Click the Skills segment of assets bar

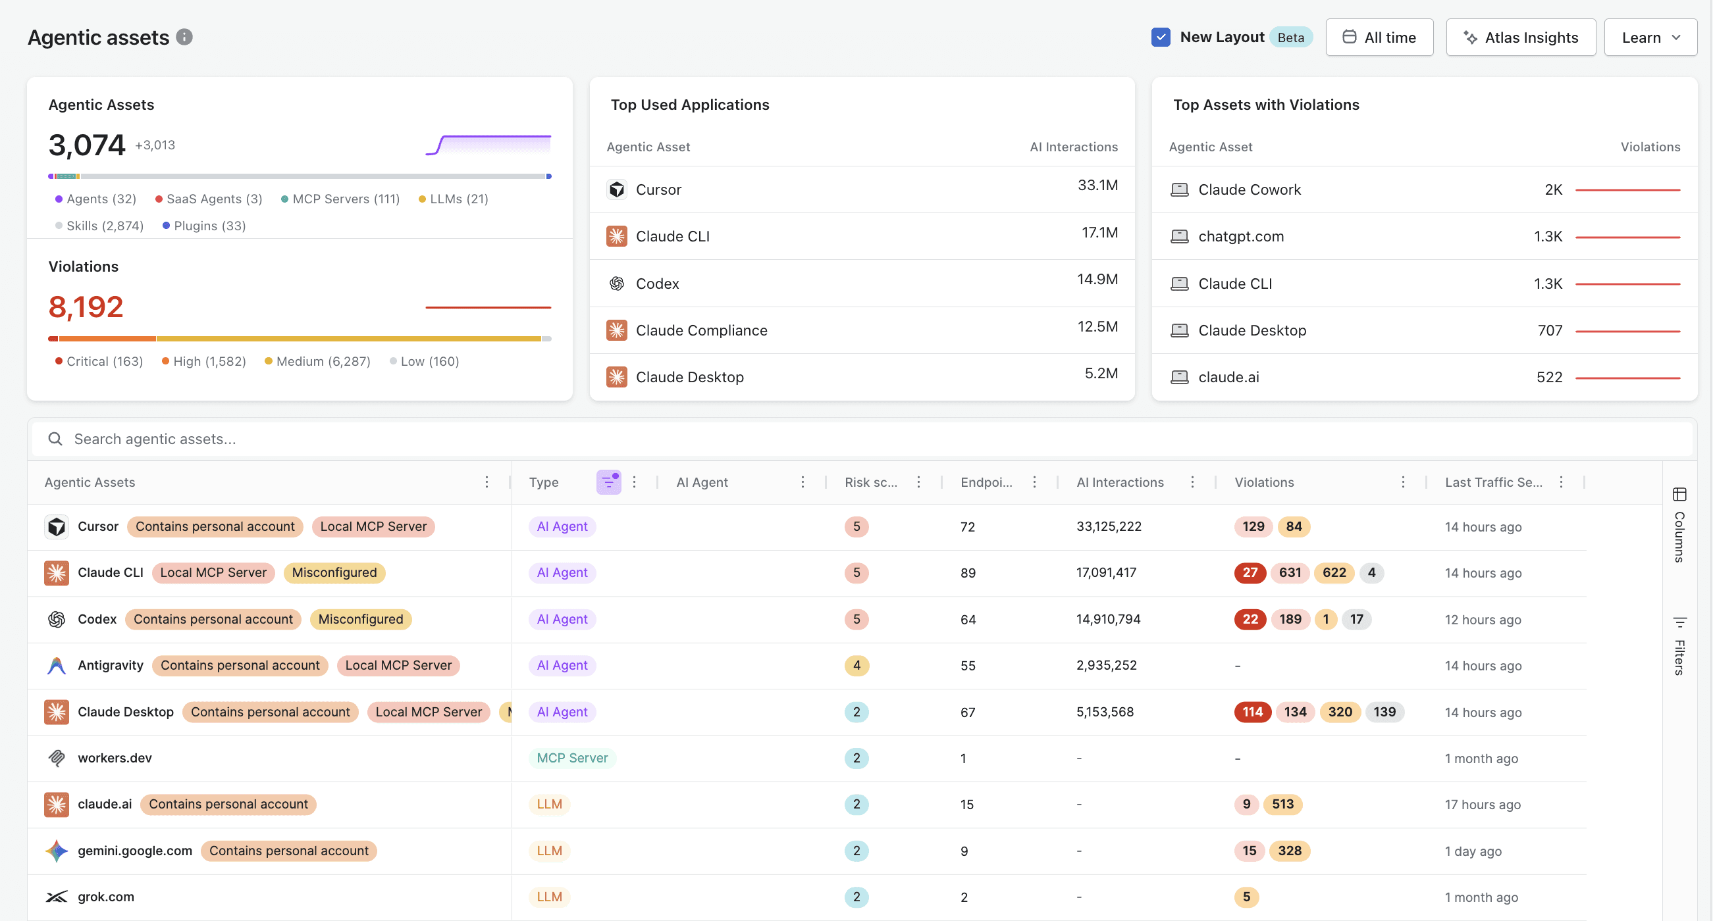pos(313,176)
